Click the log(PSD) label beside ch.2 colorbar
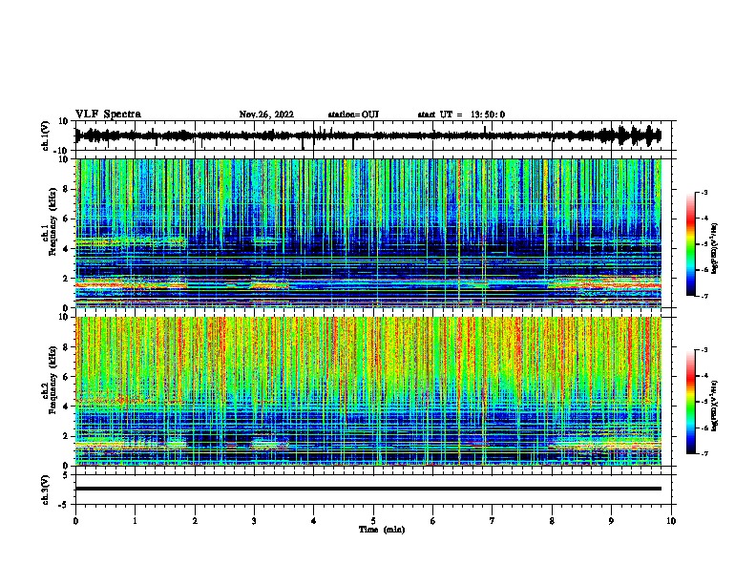The width and height of the screenshot is (756, 584). (714, 406)
